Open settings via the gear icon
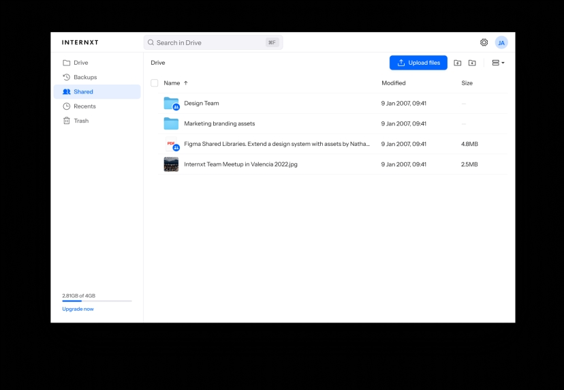Image resolution: width=564 pixels, height=390 pixels. coord(484,42)
